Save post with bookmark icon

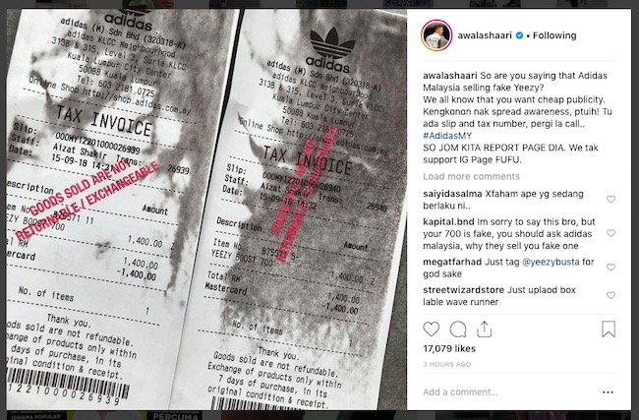[609, 330]
